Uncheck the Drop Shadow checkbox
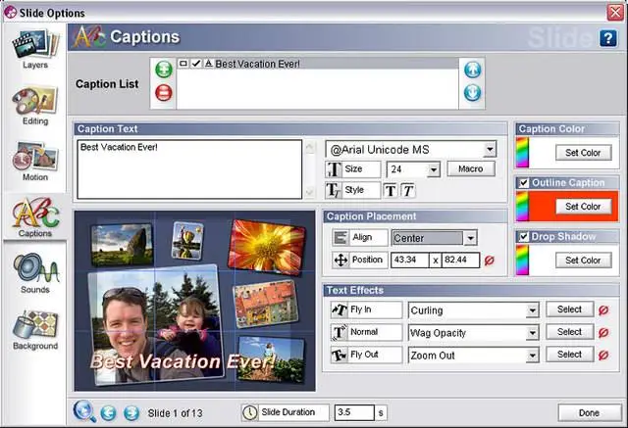628x428 pixels. pyautogui.click(x=523, y=237)
